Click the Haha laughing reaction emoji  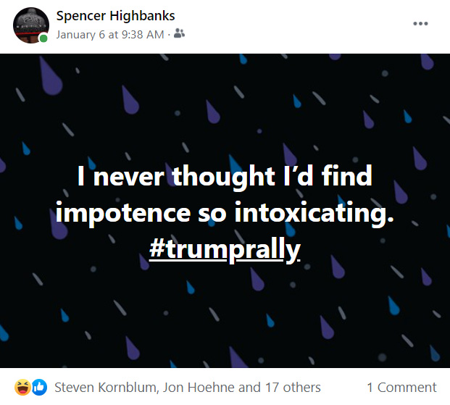[x=22, y=387]
